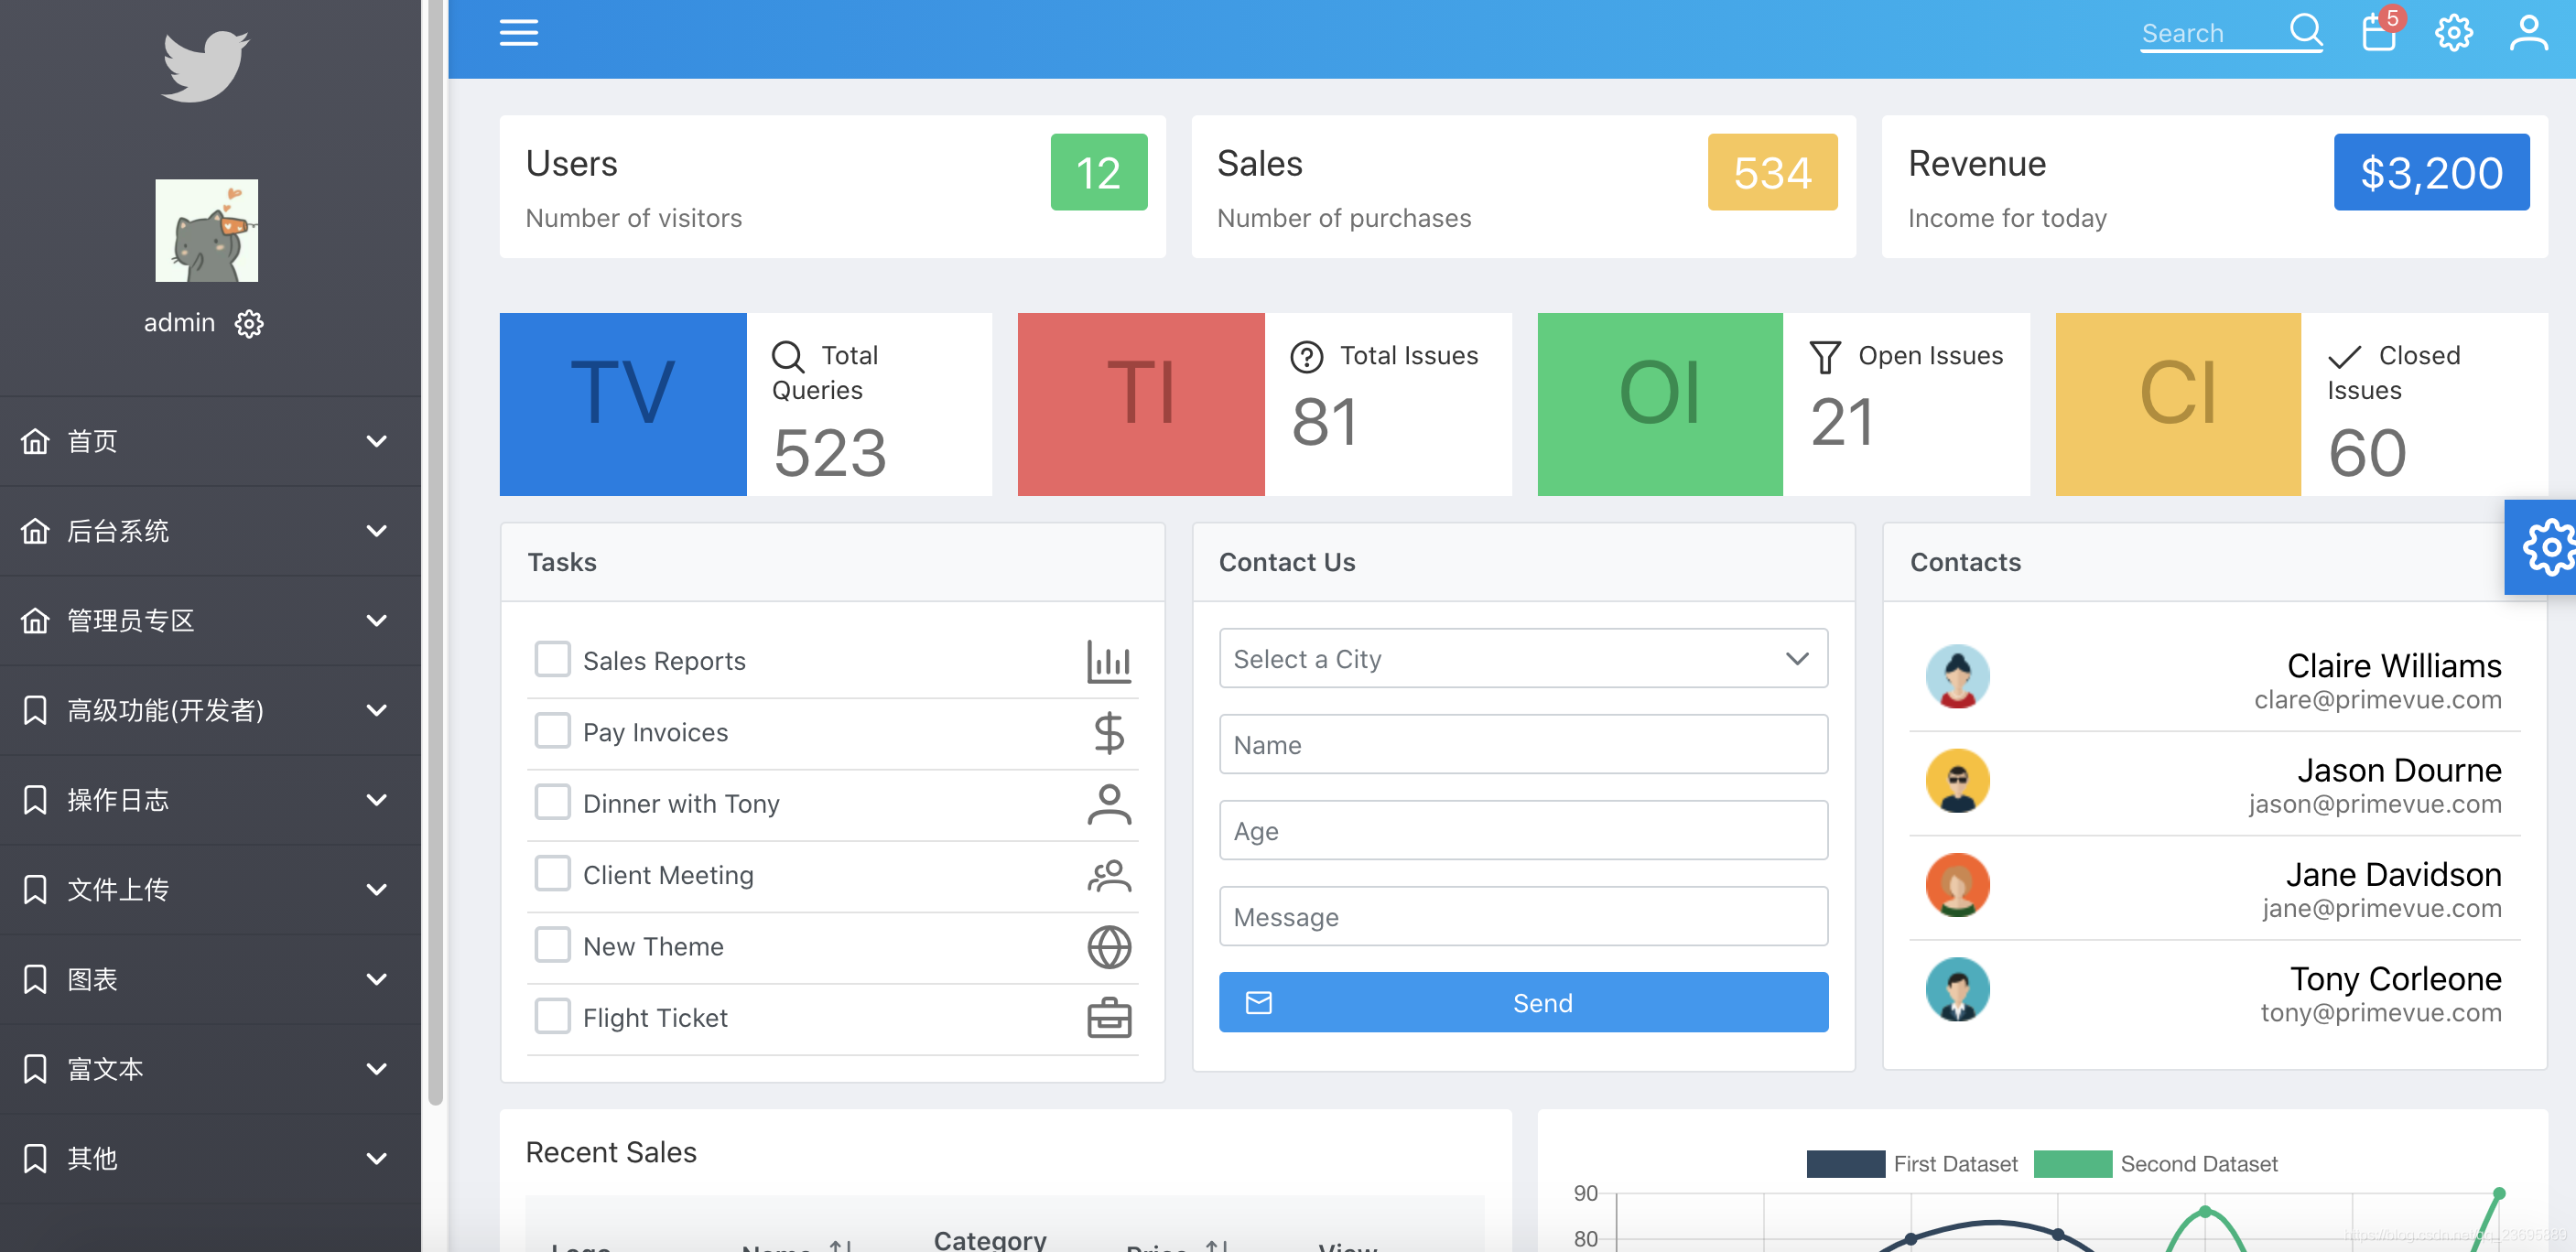Click the briefcase icon for Flight Ticket
Screen dimensions: 2576x1252
1109,1018
